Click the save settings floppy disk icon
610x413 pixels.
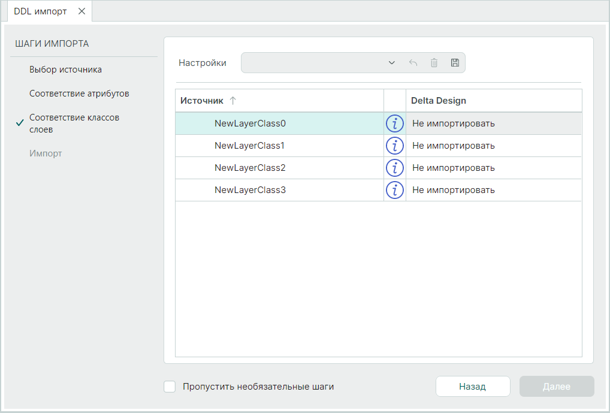[454, 63]
